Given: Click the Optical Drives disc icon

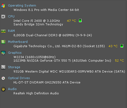Looking at the screenshot, I should tap(3, 78).
